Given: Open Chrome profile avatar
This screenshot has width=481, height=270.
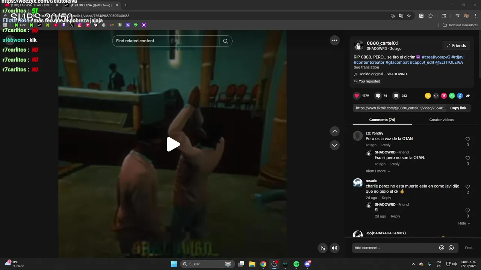Looking at the screenshot, I should pyautogui.click(x=466, y=16).
